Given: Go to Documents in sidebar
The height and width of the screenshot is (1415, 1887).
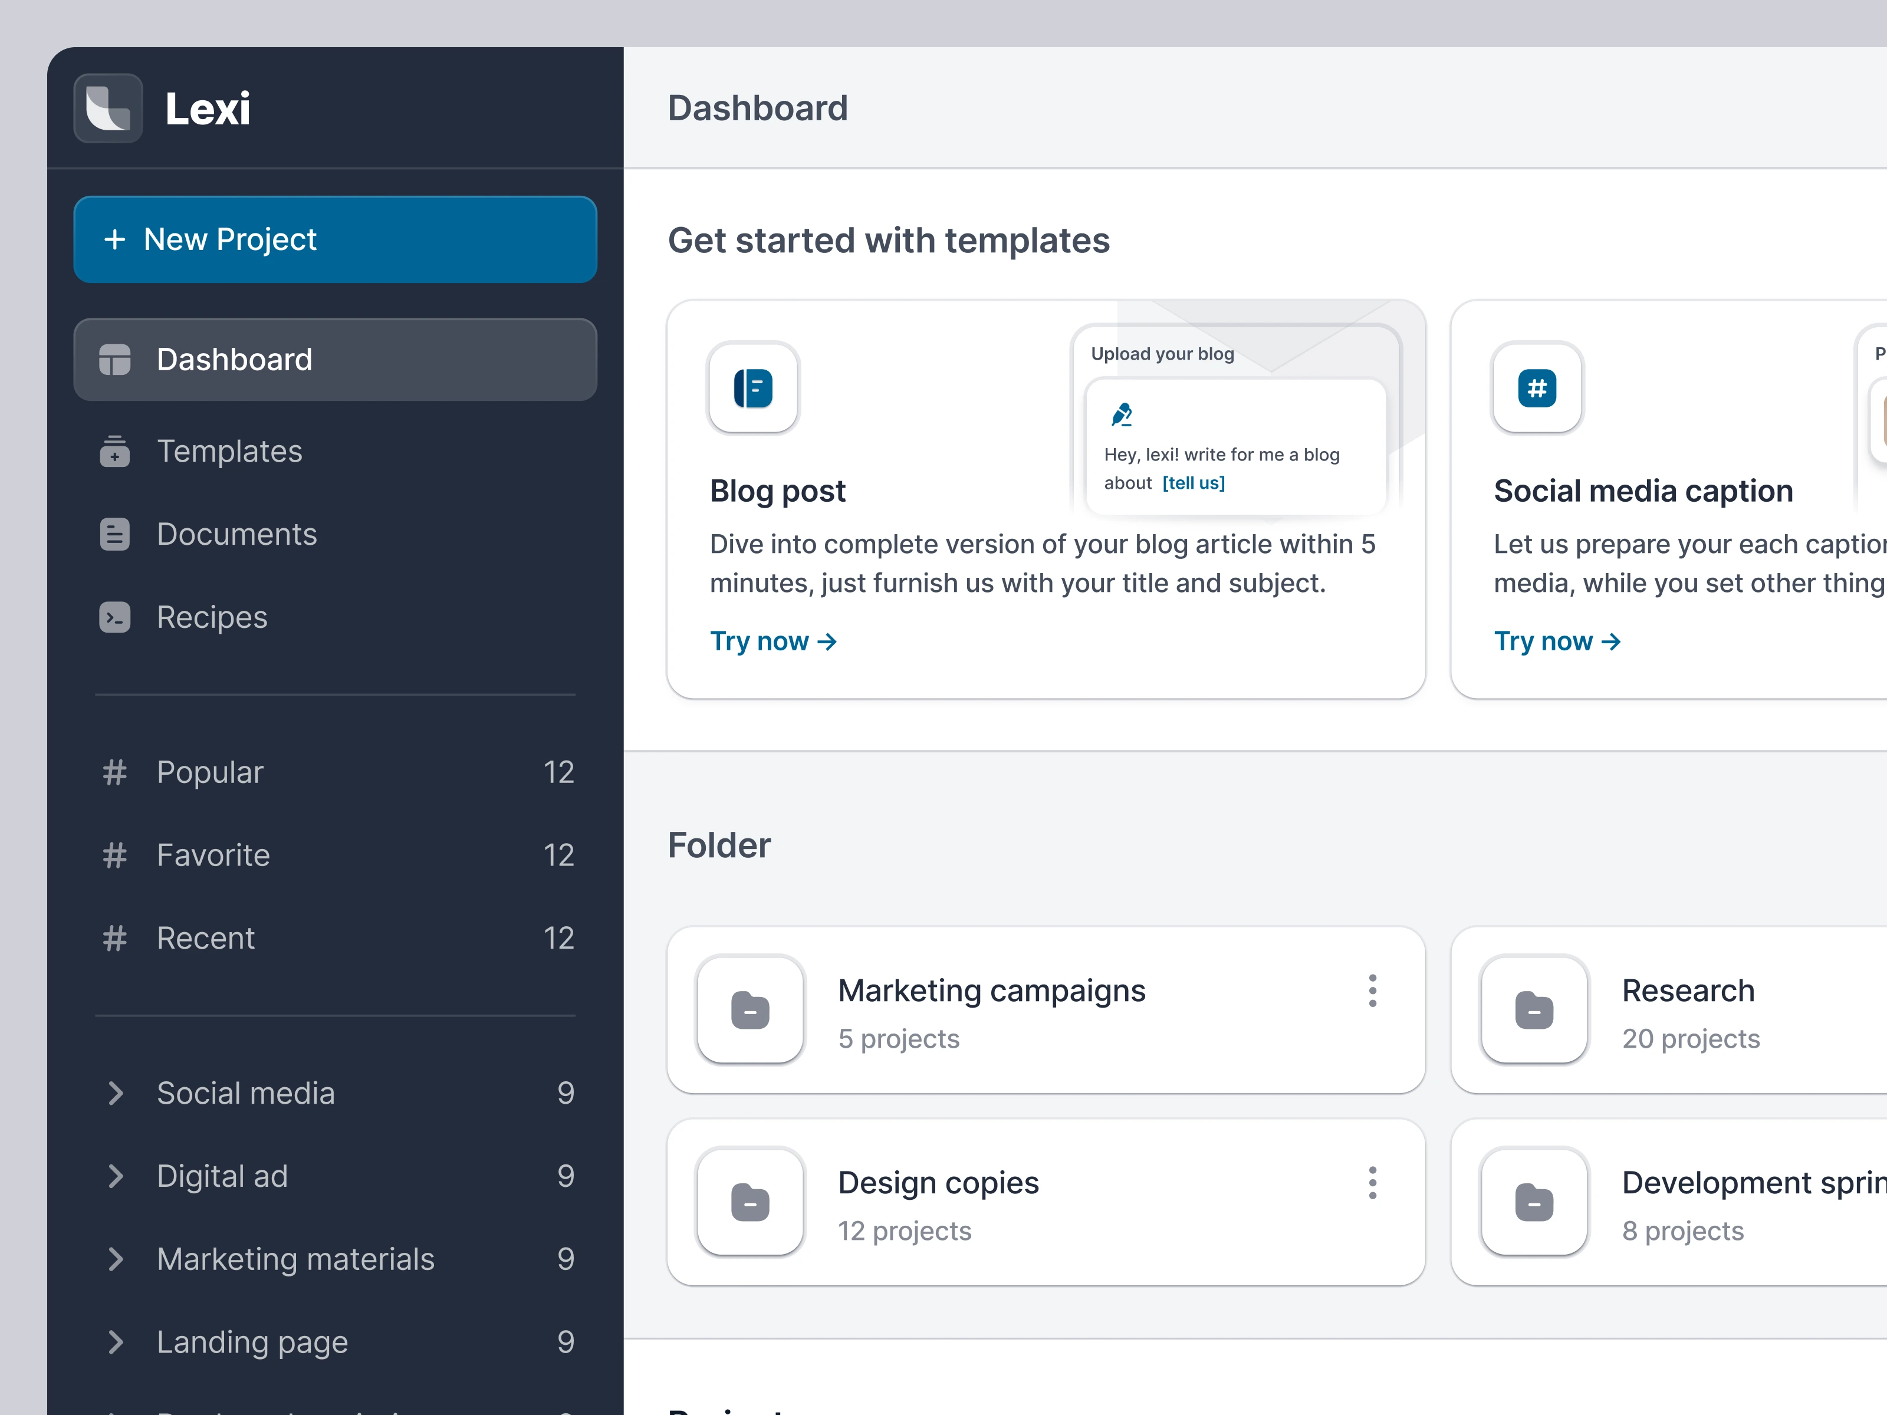Looking at the screenshot, I should [236, 534].
